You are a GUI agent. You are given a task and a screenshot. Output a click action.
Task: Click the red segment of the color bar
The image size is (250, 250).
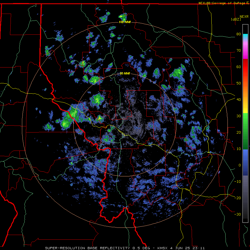245,67
